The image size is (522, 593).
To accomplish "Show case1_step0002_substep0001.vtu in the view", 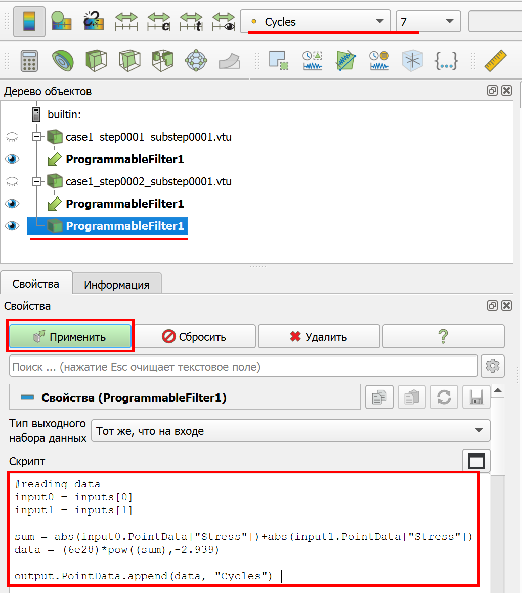I will 12,181.
